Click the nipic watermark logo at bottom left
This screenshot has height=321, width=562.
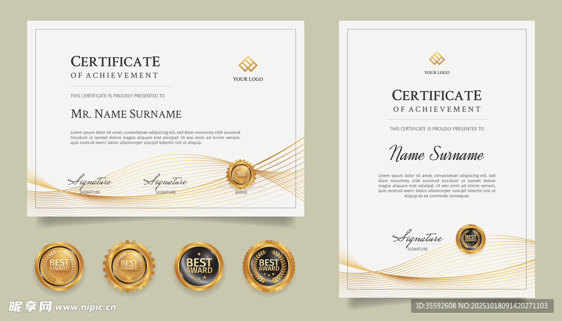coord(30,306)
